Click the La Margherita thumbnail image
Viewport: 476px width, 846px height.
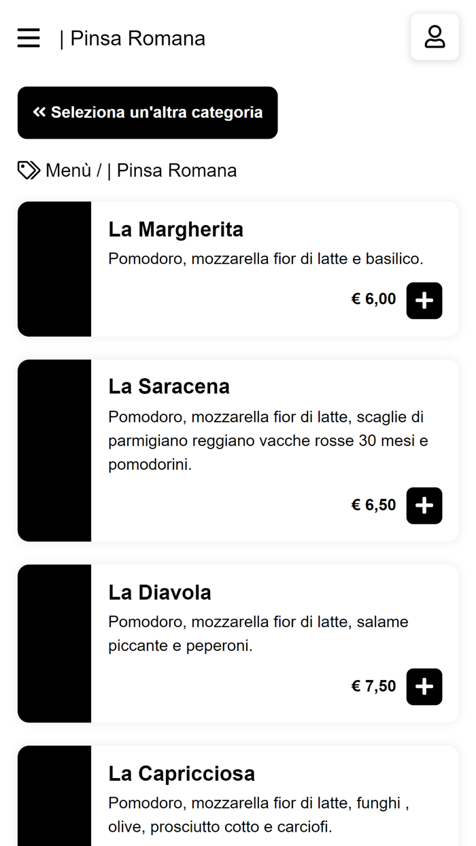point(54,269)
